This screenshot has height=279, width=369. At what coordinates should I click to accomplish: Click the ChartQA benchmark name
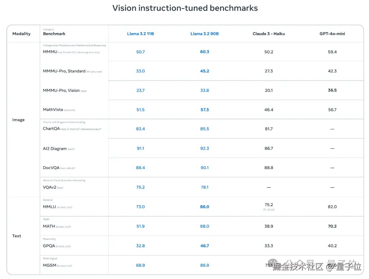click(51, 129)
